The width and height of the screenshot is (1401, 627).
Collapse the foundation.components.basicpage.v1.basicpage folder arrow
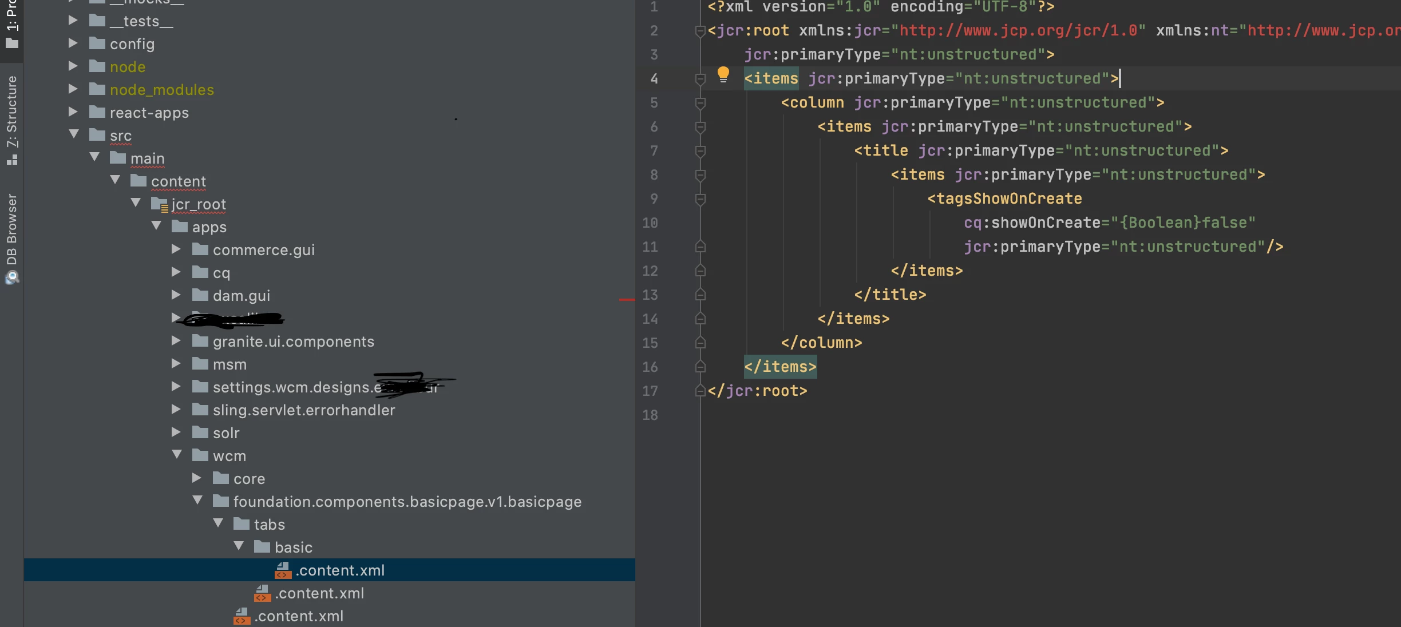pyautogui.click(x=197, y=501)
